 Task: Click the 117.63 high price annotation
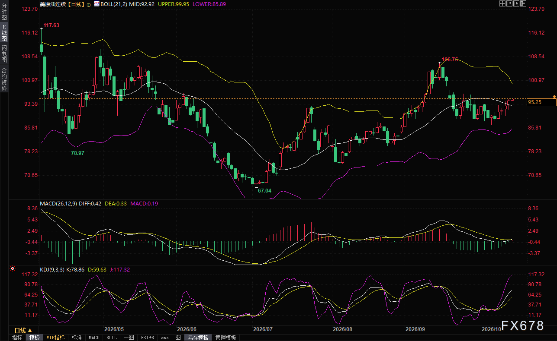pyautogui.click(x=52, y=25)
